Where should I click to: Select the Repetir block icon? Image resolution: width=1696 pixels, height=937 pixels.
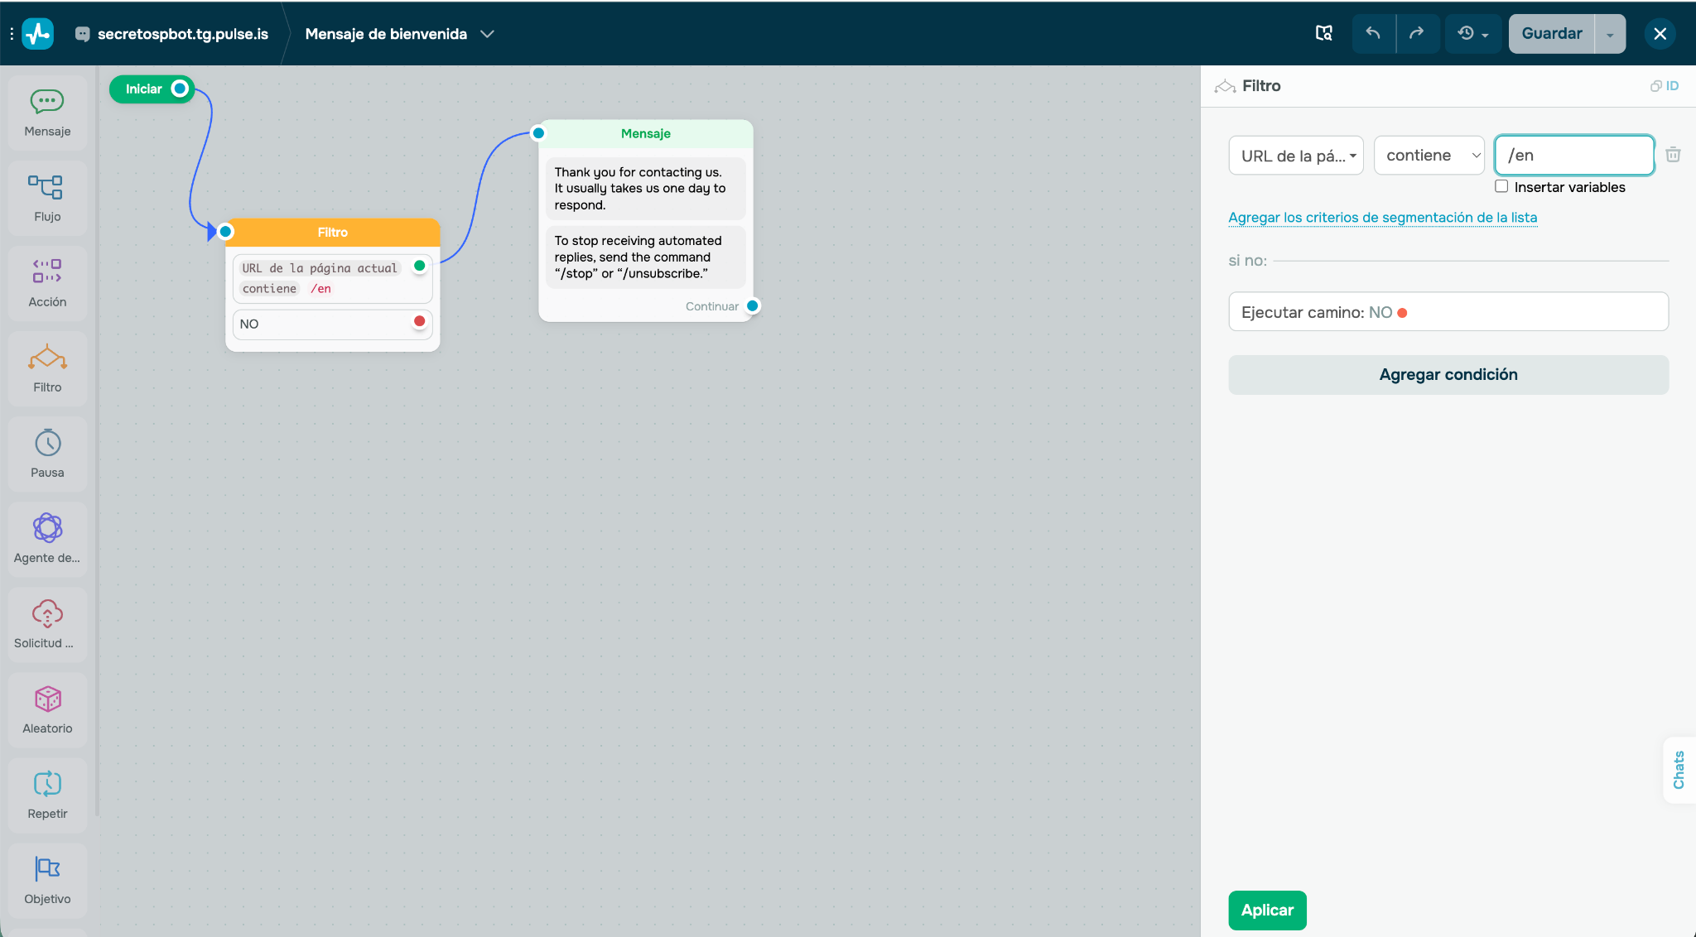(47, 784)
